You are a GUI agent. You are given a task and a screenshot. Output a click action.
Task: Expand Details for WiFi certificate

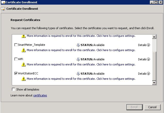144,59
